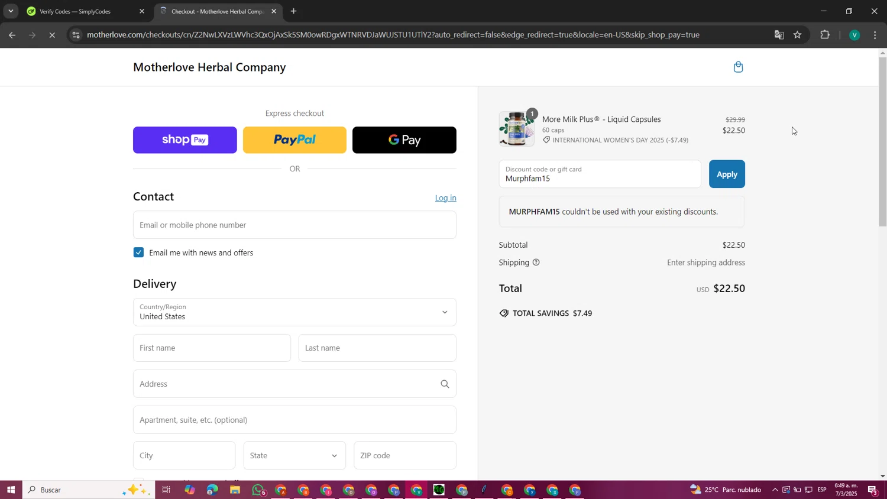Click the MURPHFAM15 error message

tap(621, 212)
